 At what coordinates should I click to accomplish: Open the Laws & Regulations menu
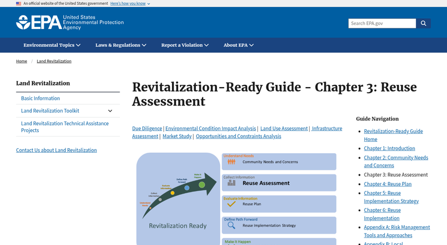pos(121,45)
